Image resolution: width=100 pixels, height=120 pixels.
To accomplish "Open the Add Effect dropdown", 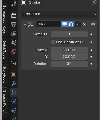I will tap(59, 14).
